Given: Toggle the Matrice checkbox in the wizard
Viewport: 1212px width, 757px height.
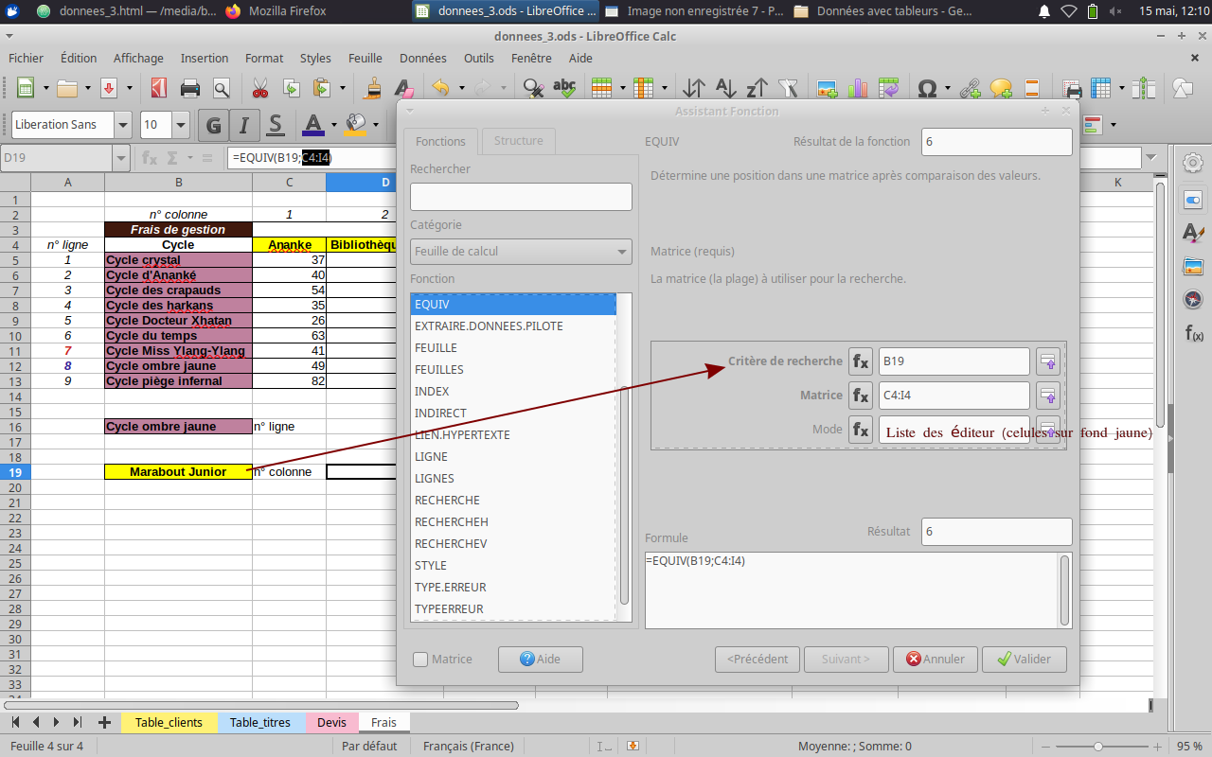Looking at the screenshot, I should coord(421,660).
